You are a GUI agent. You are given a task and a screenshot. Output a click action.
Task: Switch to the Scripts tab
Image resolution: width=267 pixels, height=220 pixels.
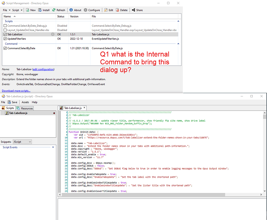click(x=8, y=108)
